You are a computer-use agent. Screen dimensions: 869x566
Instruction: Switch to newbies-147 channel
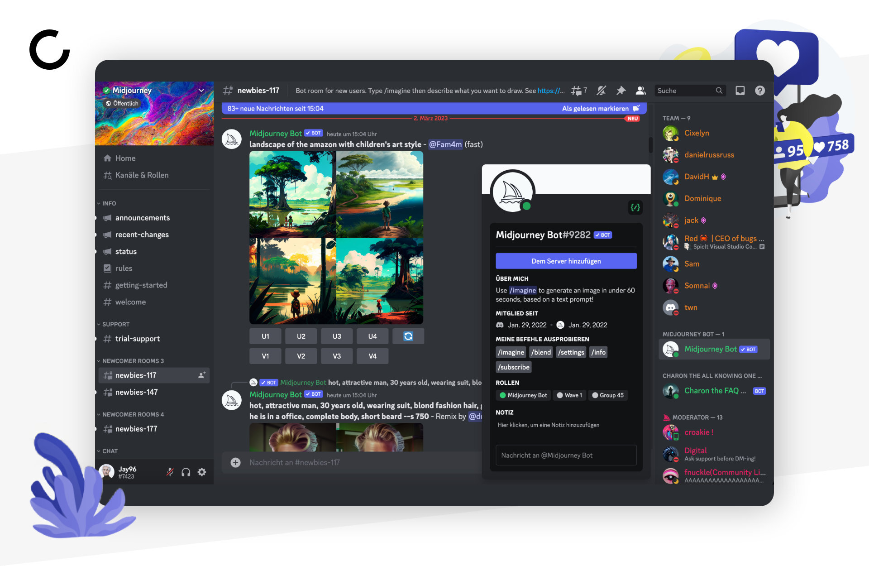(154, 392)
